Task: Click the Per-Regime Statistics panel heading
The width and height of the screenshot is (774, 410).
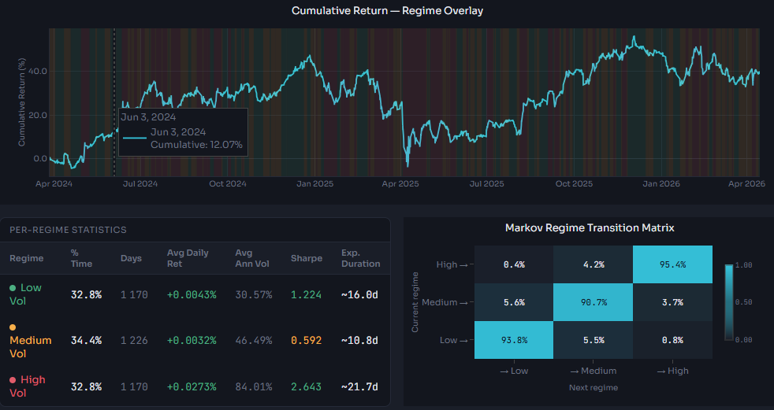Action: click(68, 230)
